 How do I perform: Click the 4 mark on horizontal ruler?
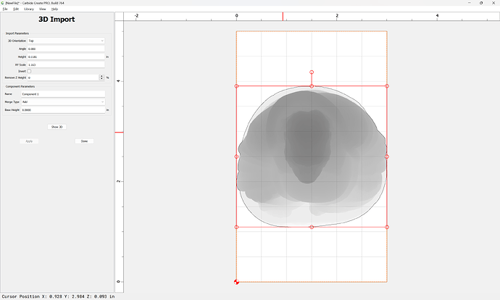tap(437, 16)
